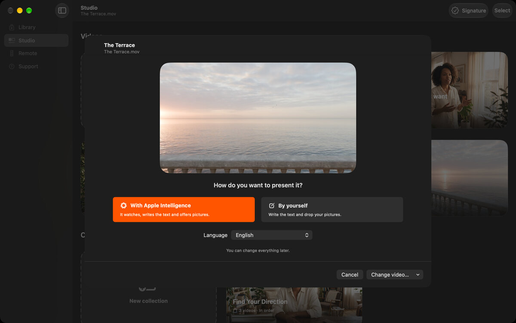The width and height of the screenshot is (516, 323).
Task: Click 'How do you want to present it?' text
Action: (258, 185)
